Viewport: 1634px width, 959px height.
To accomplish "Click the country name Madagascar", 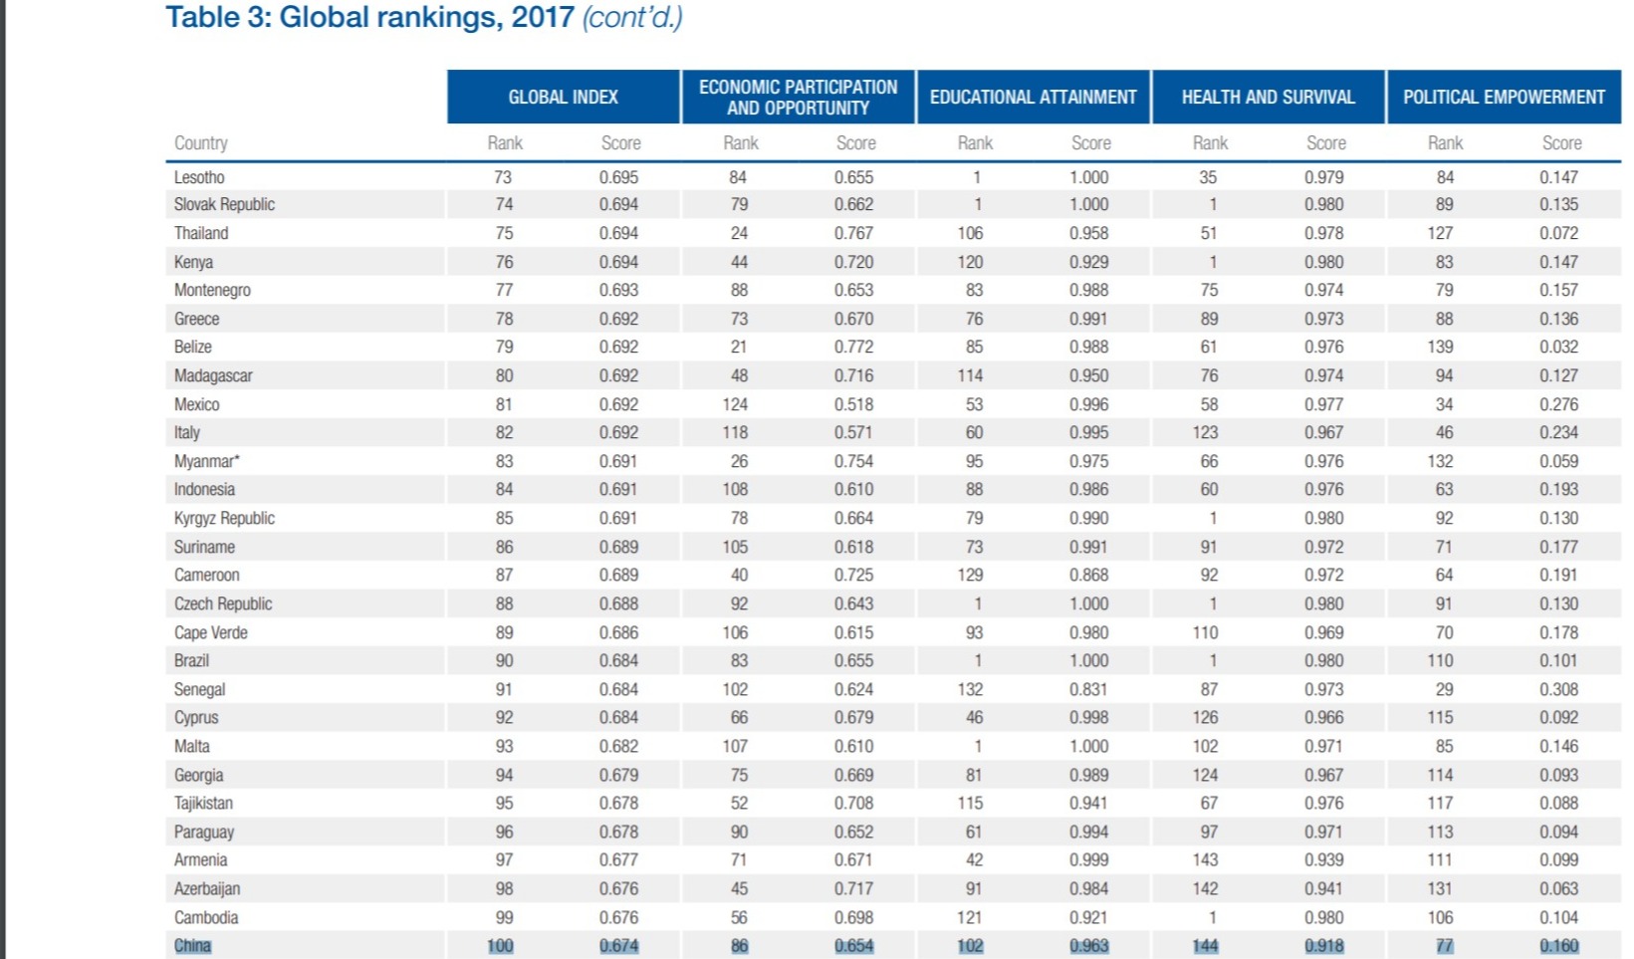I will point(213,375).
